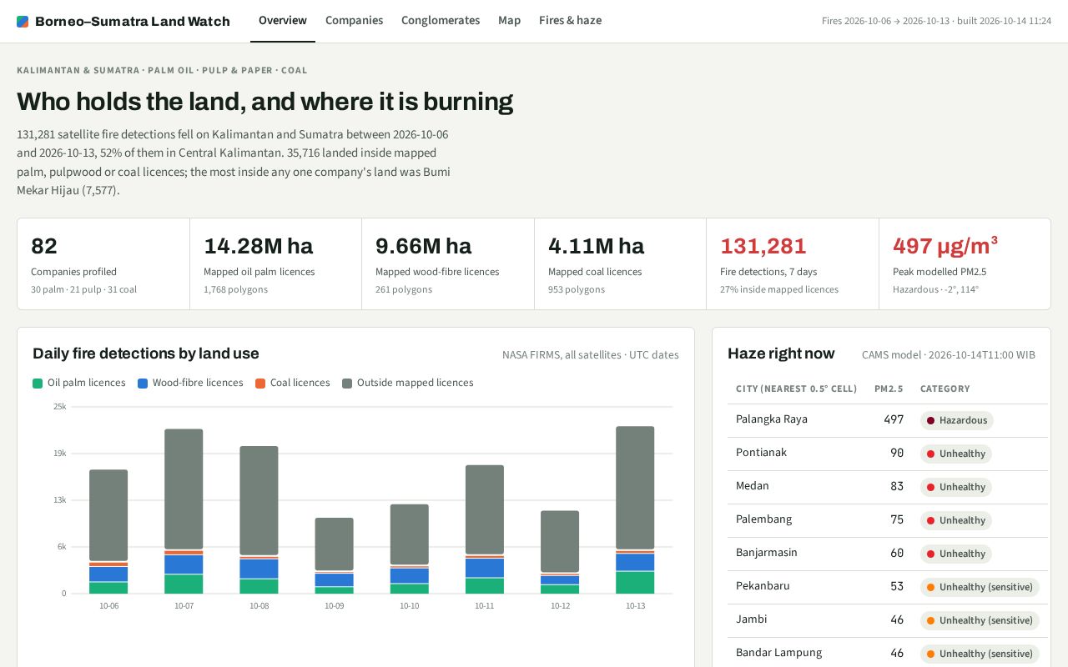Image resolution: width=1068 pixels, height=667 pixels.
Task: Open the Conglomerates tab
Action: click(x=441, y=20)
